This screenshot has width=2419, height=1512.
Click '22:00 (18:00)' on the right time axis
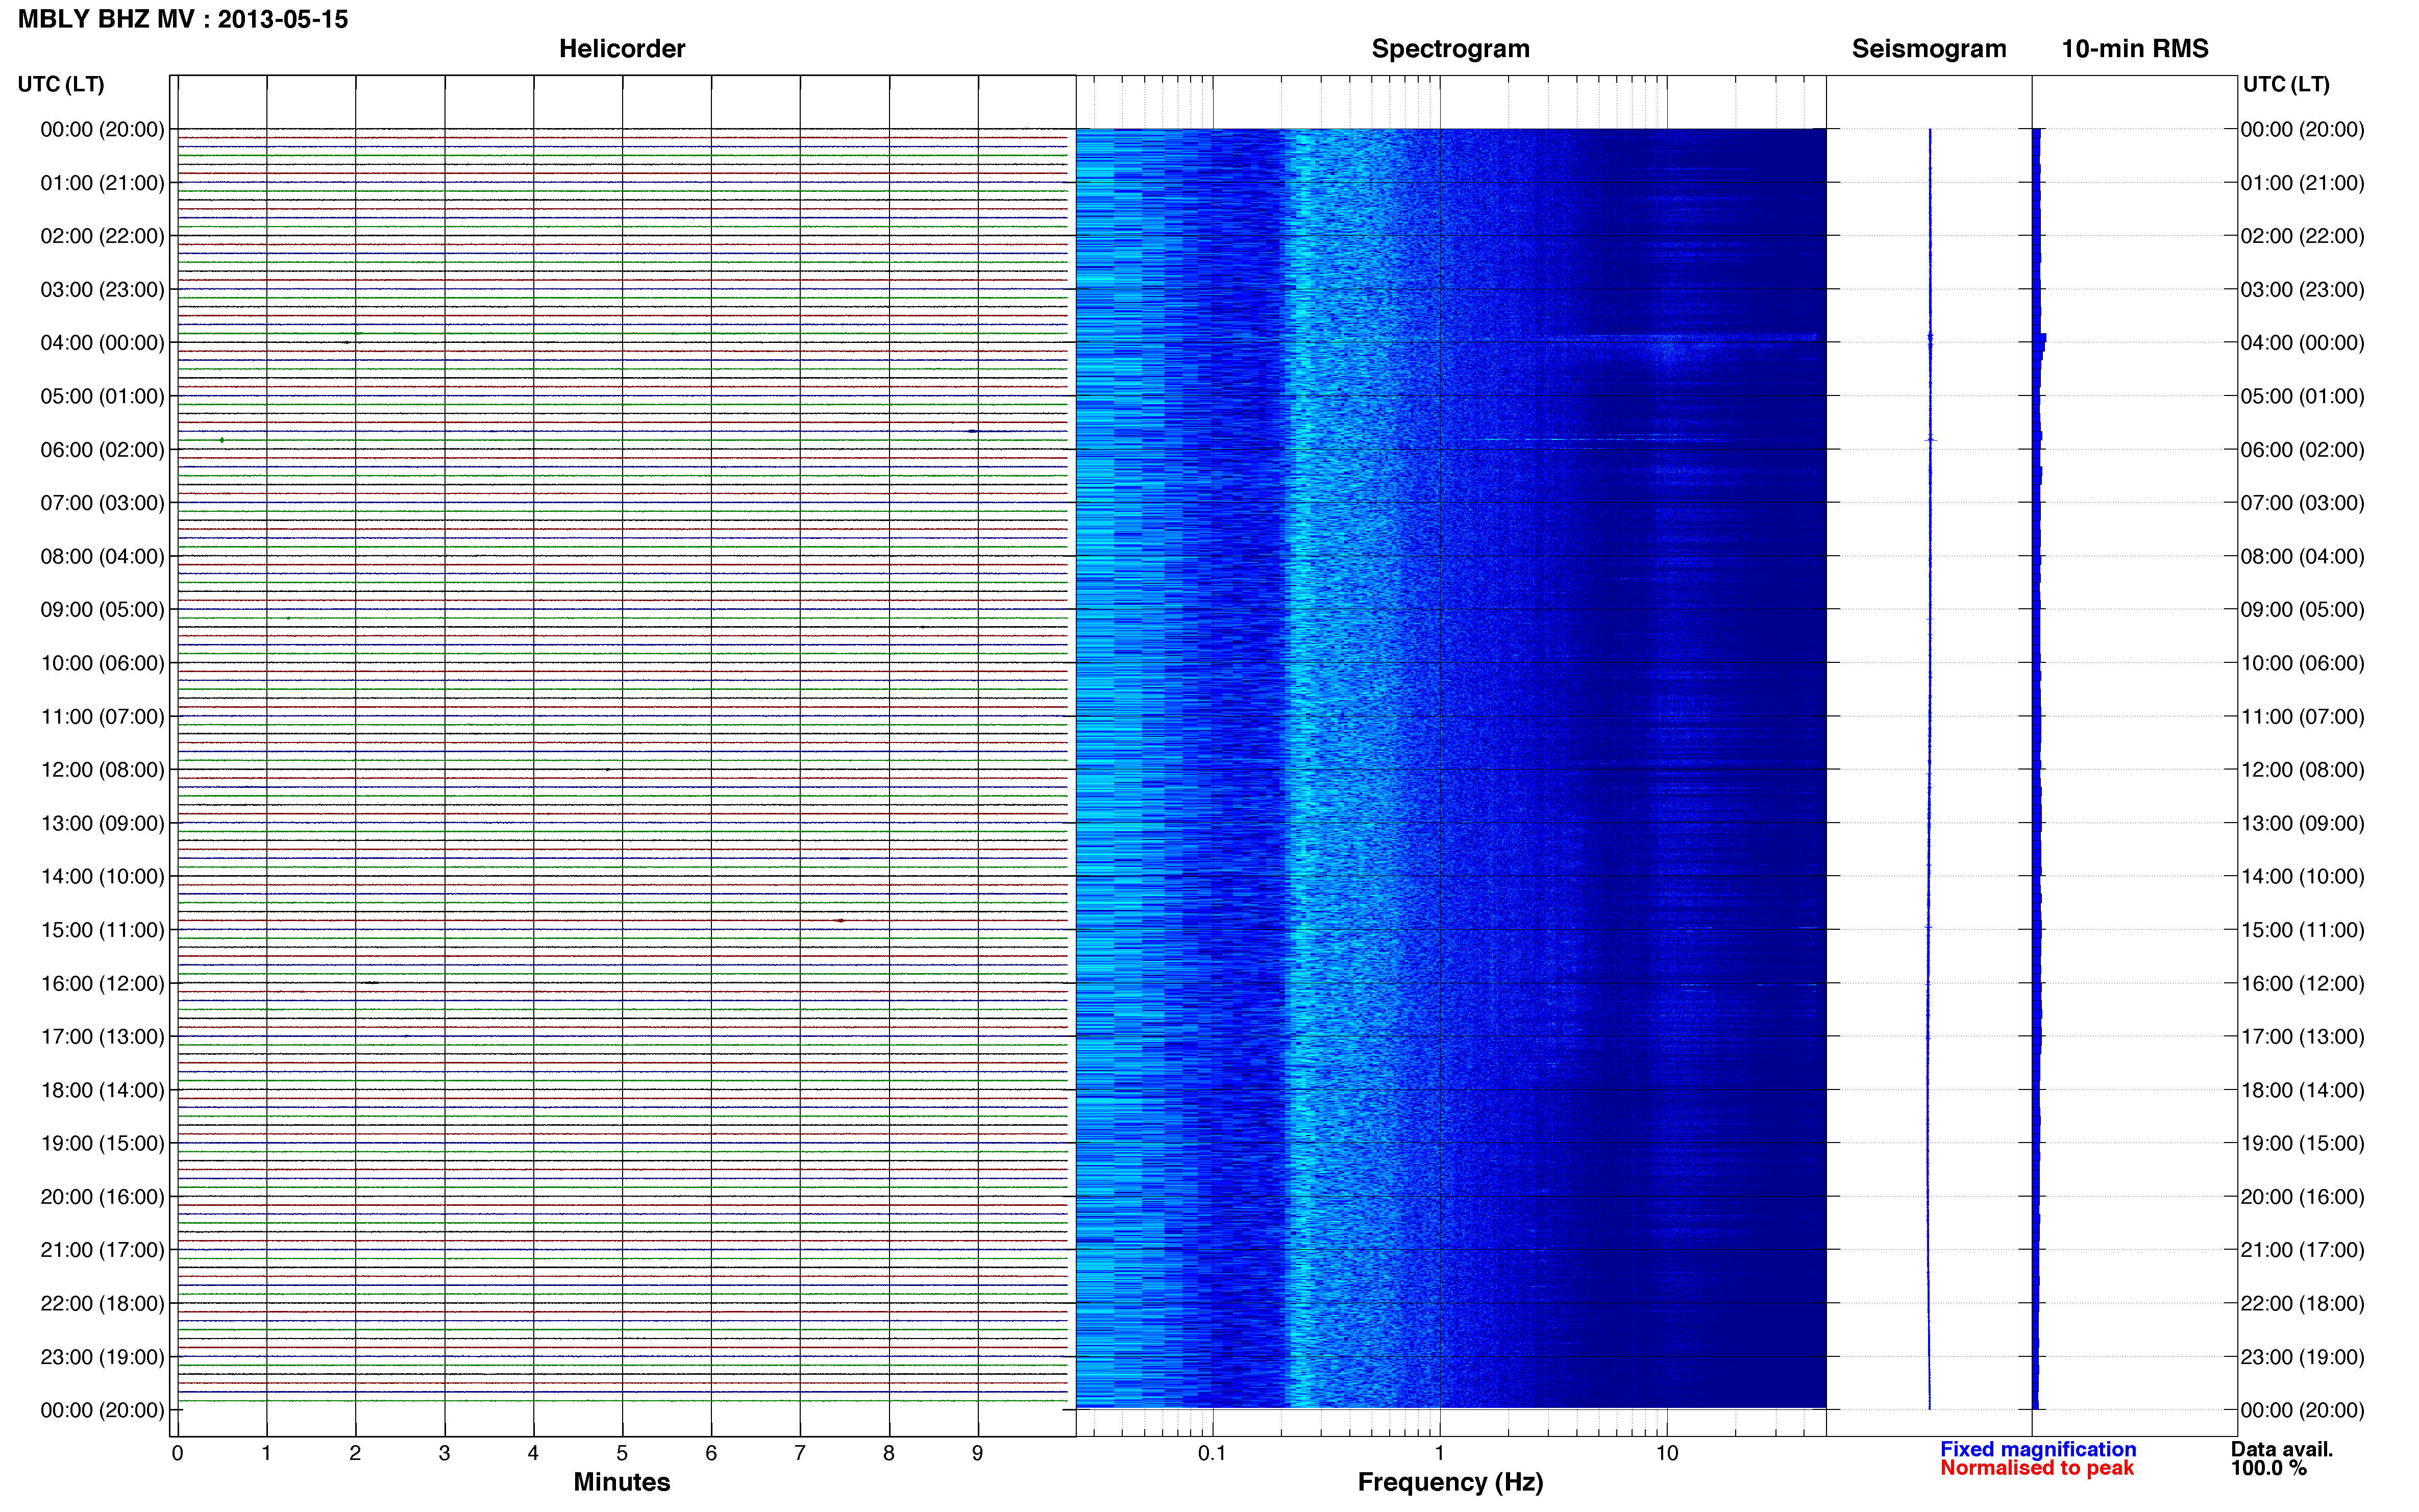2302,1304
